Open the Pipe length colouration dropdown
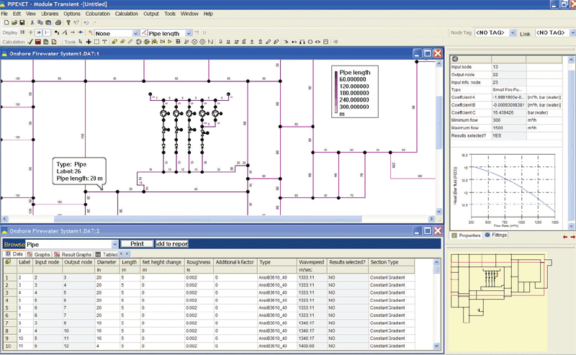This screenshot has width=576, height=355. (189, 33)
